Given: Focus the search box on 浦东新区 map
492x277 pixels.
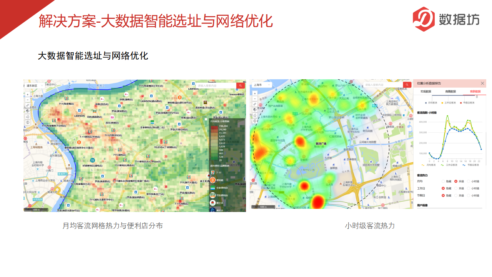Looking at the screenshot, I should [216, 85].
